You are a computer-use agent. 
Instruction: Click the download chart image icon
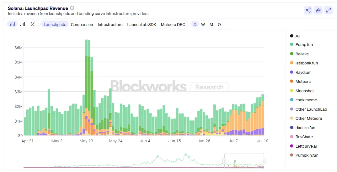pos(318,10)
